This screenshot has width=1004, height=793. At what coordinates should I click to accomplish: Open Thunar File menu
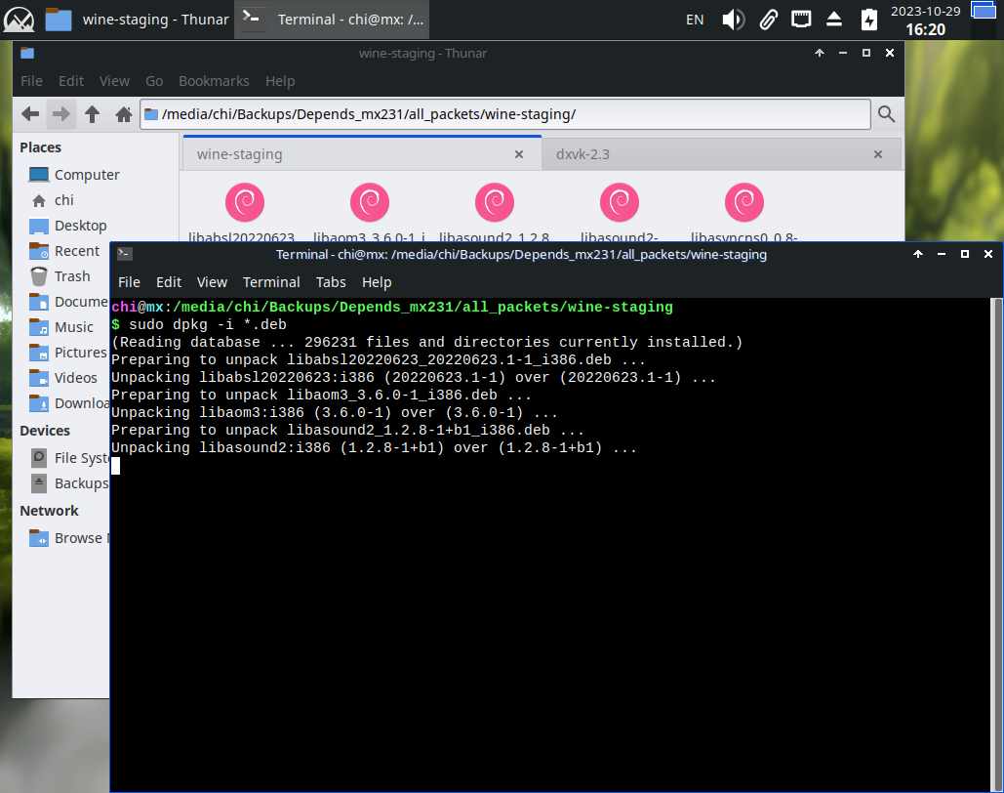pos(31,81)
